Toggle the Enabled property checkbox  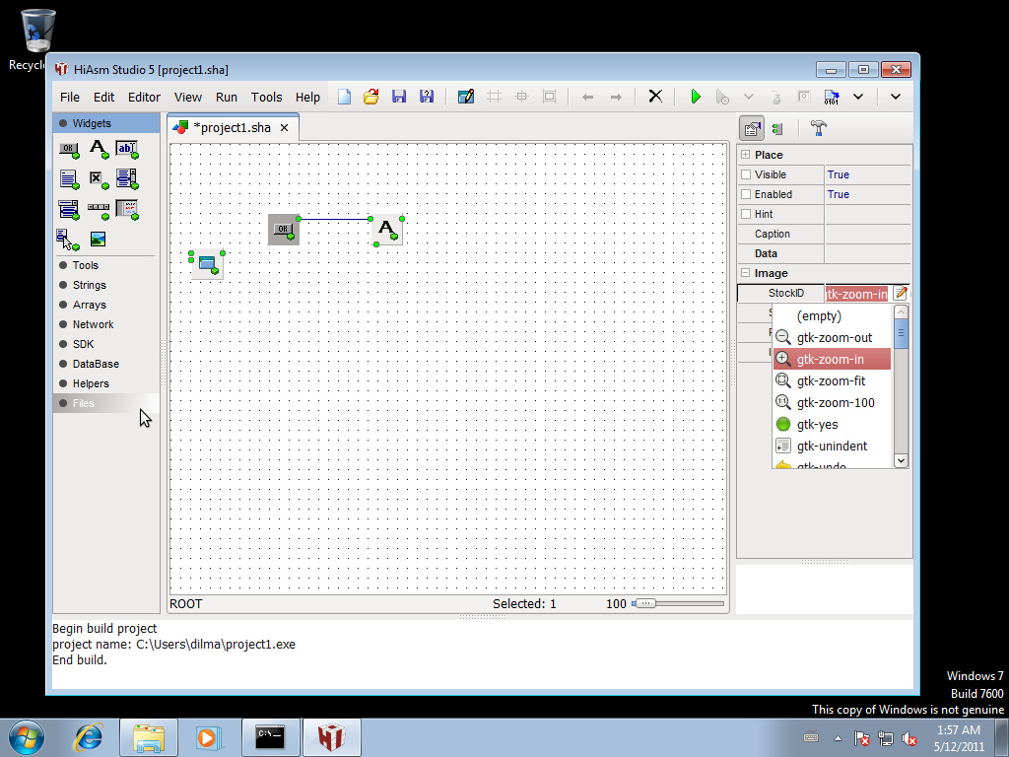tap(746, 194)
